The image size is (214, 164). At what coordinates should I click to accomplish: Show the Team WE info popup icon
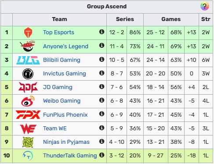(102, 128)
